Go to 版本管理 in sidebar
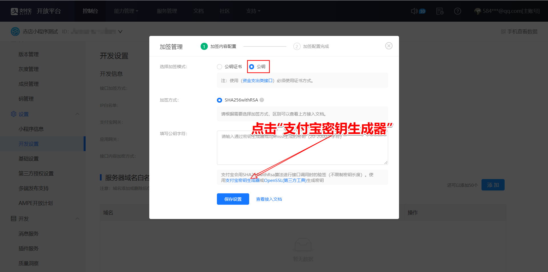The height and width of the screenshot is (272, 548). 29,54
